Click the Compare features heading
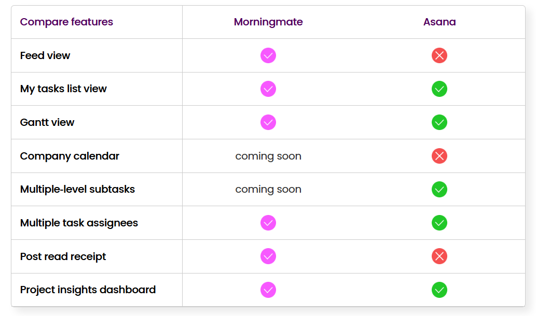536x316 pixels. pyautogui.click(x=66, y=22)
